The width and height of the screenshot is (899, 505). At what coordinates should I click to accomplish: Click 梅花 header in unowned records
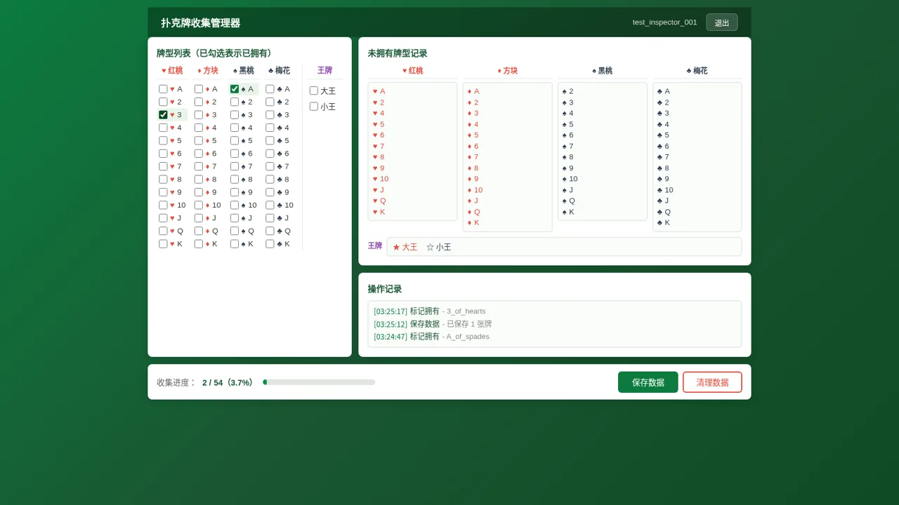[697, 71]
